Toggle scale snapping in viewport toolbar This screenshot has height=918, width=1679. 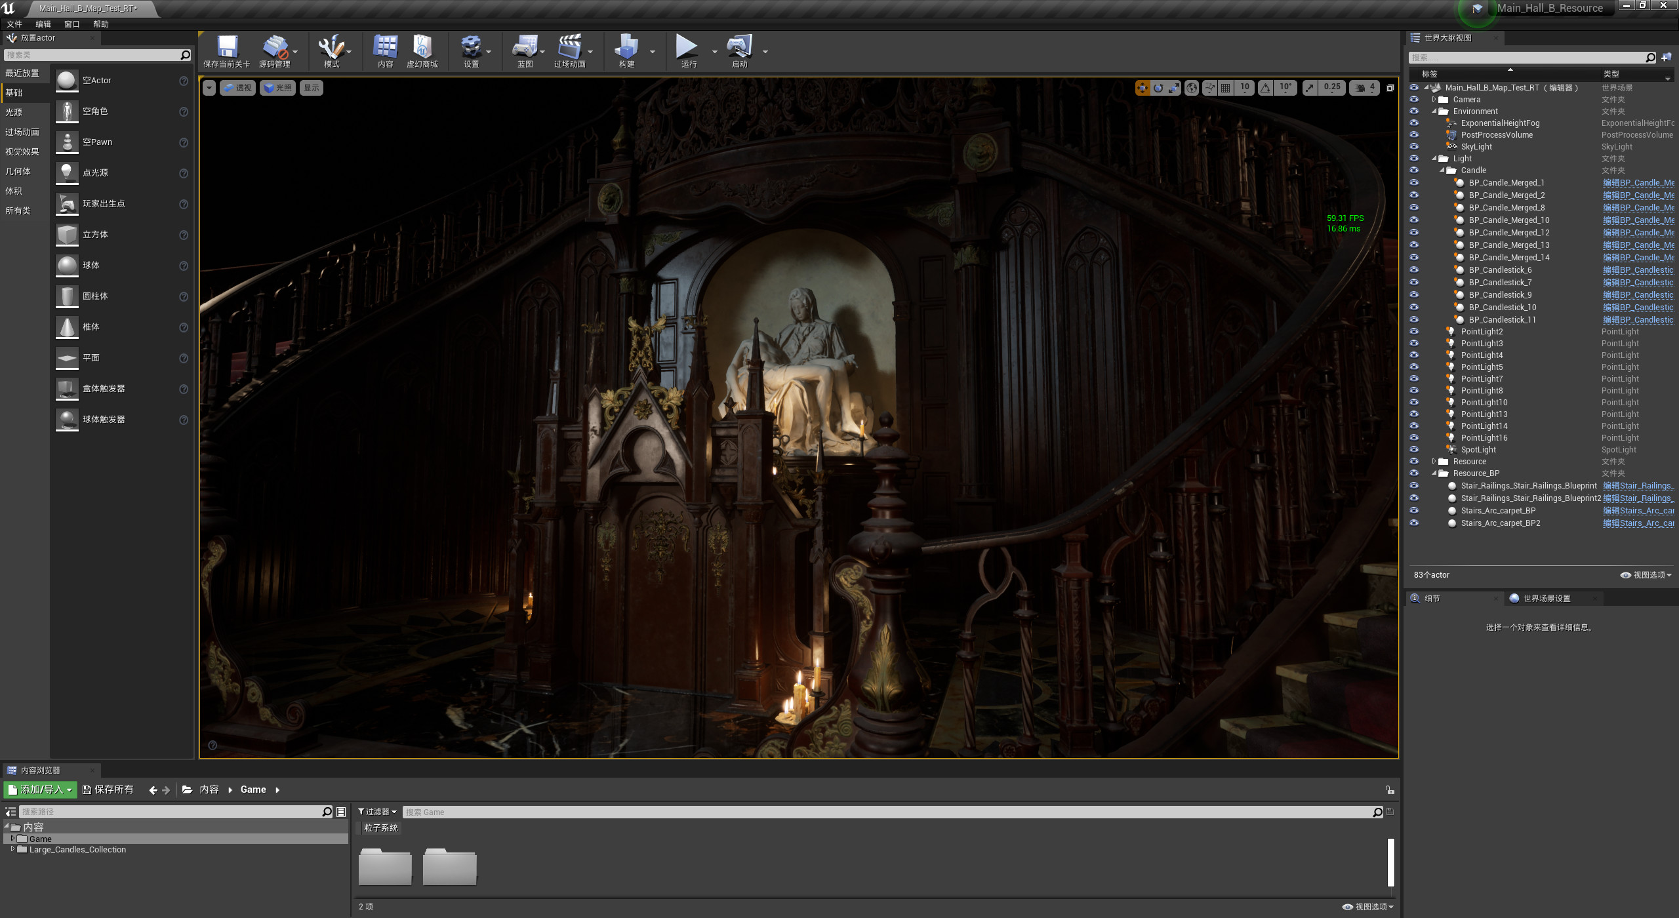click(x=1310, y=88)
